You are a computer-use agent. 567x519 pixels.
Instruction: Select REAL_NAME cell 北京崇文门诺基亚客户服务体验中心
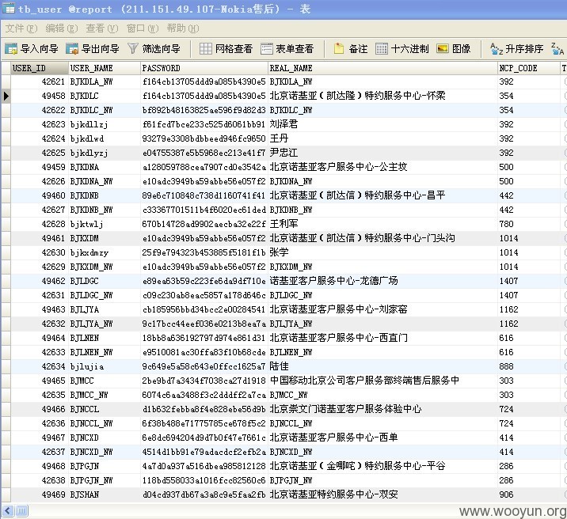[x=382, y=409]
